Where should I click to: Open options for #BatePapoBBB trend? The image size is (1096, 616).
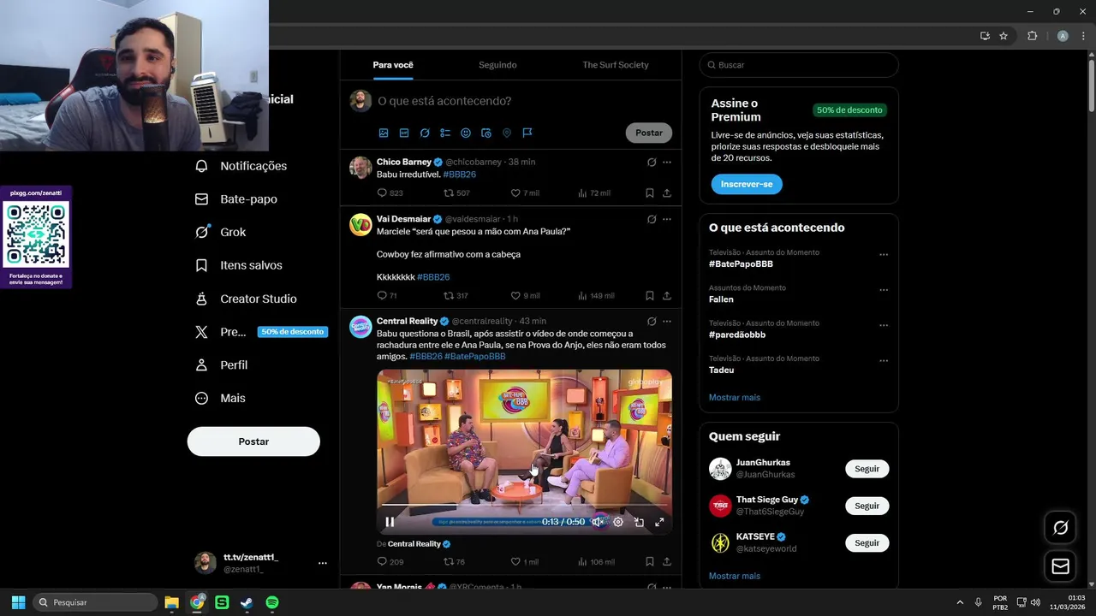[884, 255]
